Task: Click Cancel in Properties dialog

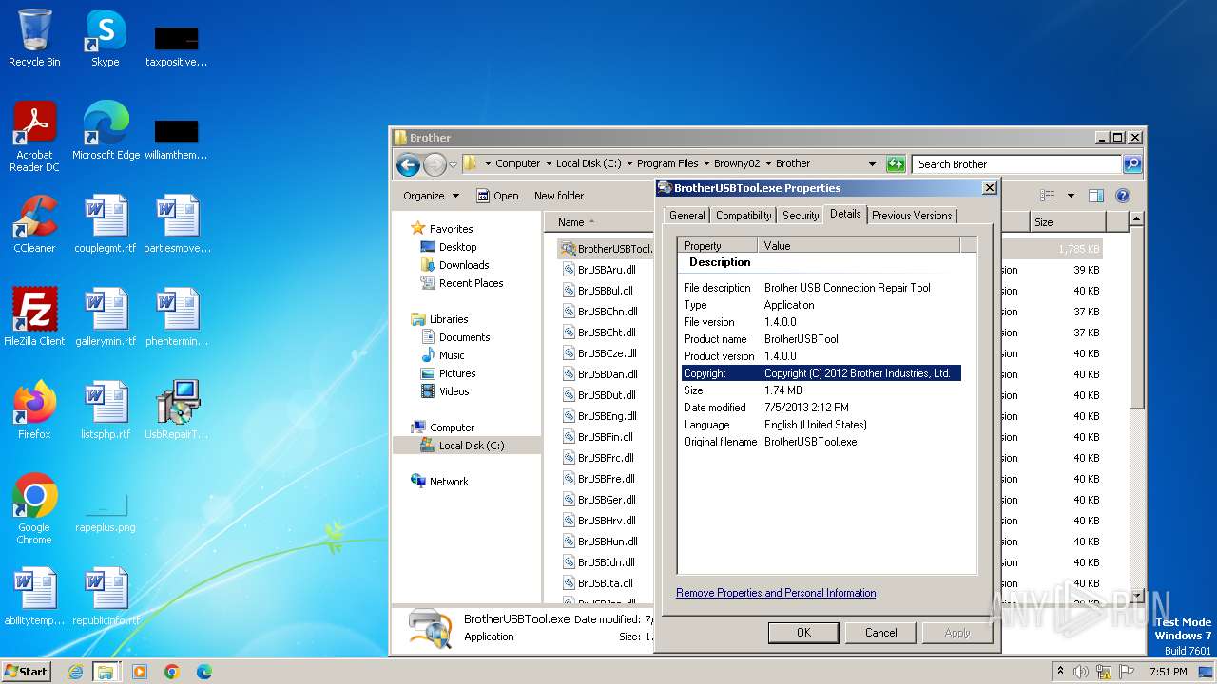Action: coord(880,633)
